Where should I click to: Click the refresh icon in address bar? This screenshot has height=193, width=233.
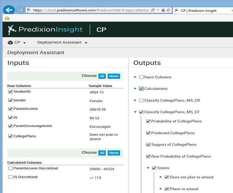(x=168, y=10)
